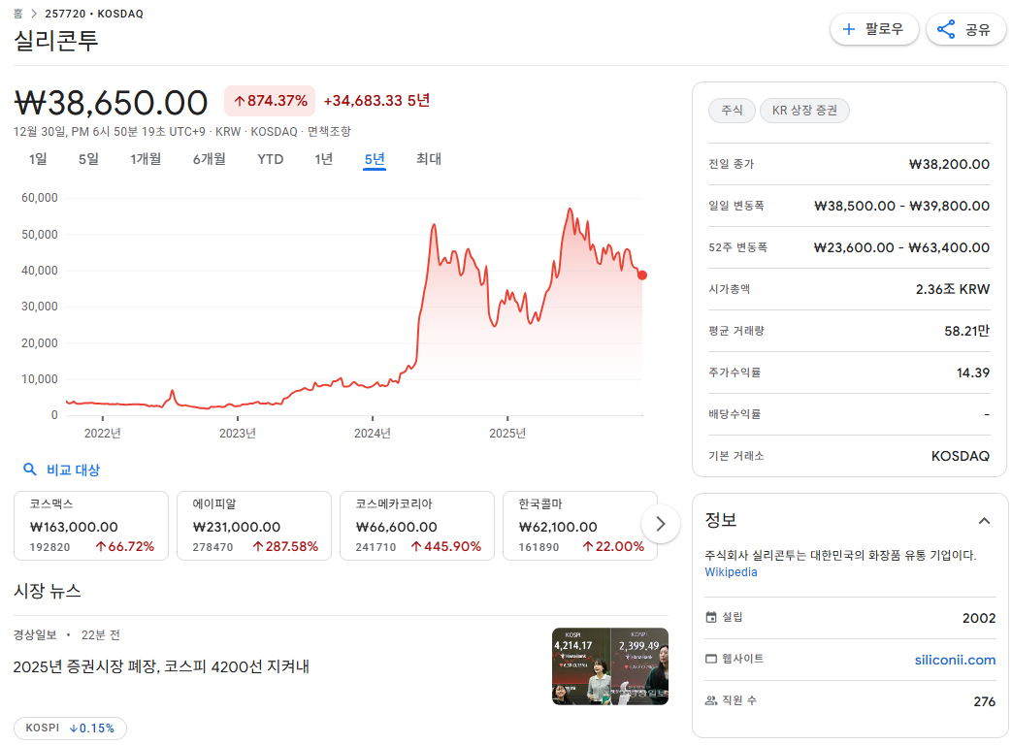Click the 일일 변동폭 row label

point(735,206)
